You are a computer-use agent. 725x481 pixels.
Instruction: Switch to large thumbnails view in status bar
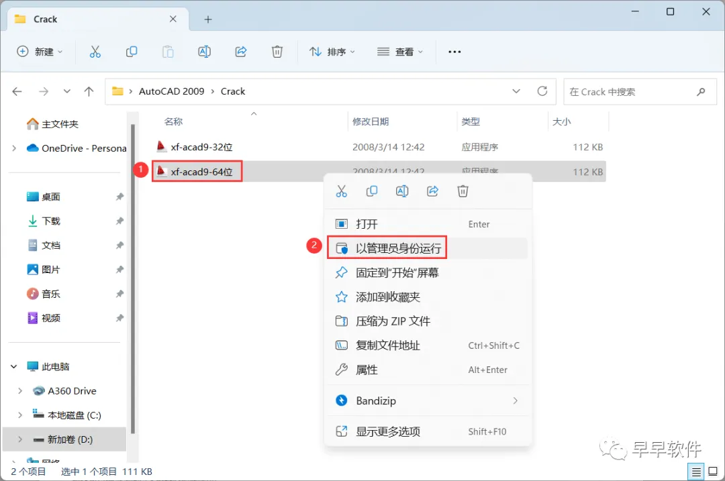[713, 472]
